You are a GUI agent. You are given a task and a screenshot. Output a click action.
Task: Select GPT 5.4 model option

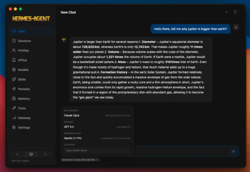pos(97,127)
